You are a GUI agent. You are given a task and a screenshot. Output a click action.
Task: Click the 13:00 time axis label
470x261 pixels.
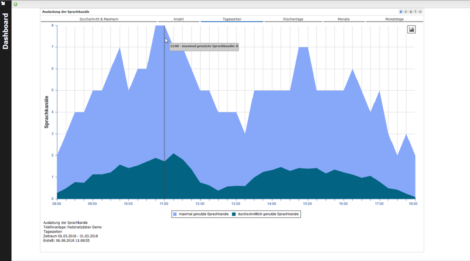235,204
